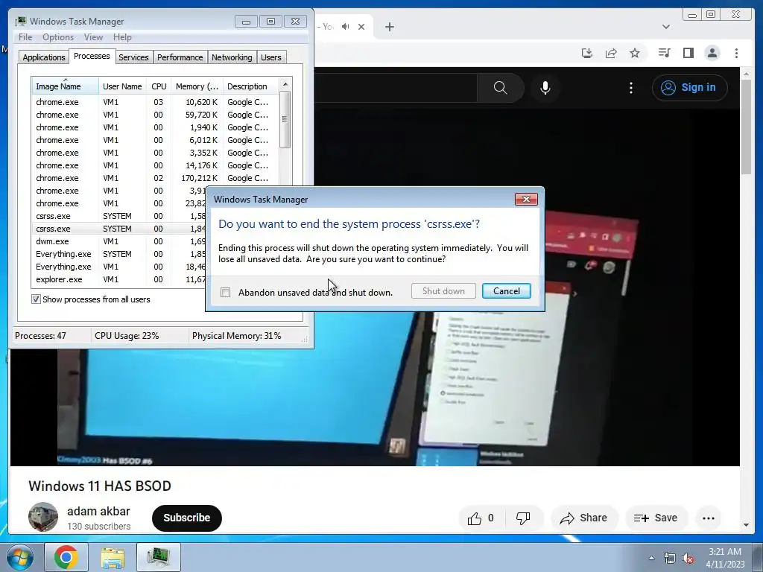The width and height of the screenshot is (763, 572).
Task: Like the video with thumbs up
Action: 481,518
